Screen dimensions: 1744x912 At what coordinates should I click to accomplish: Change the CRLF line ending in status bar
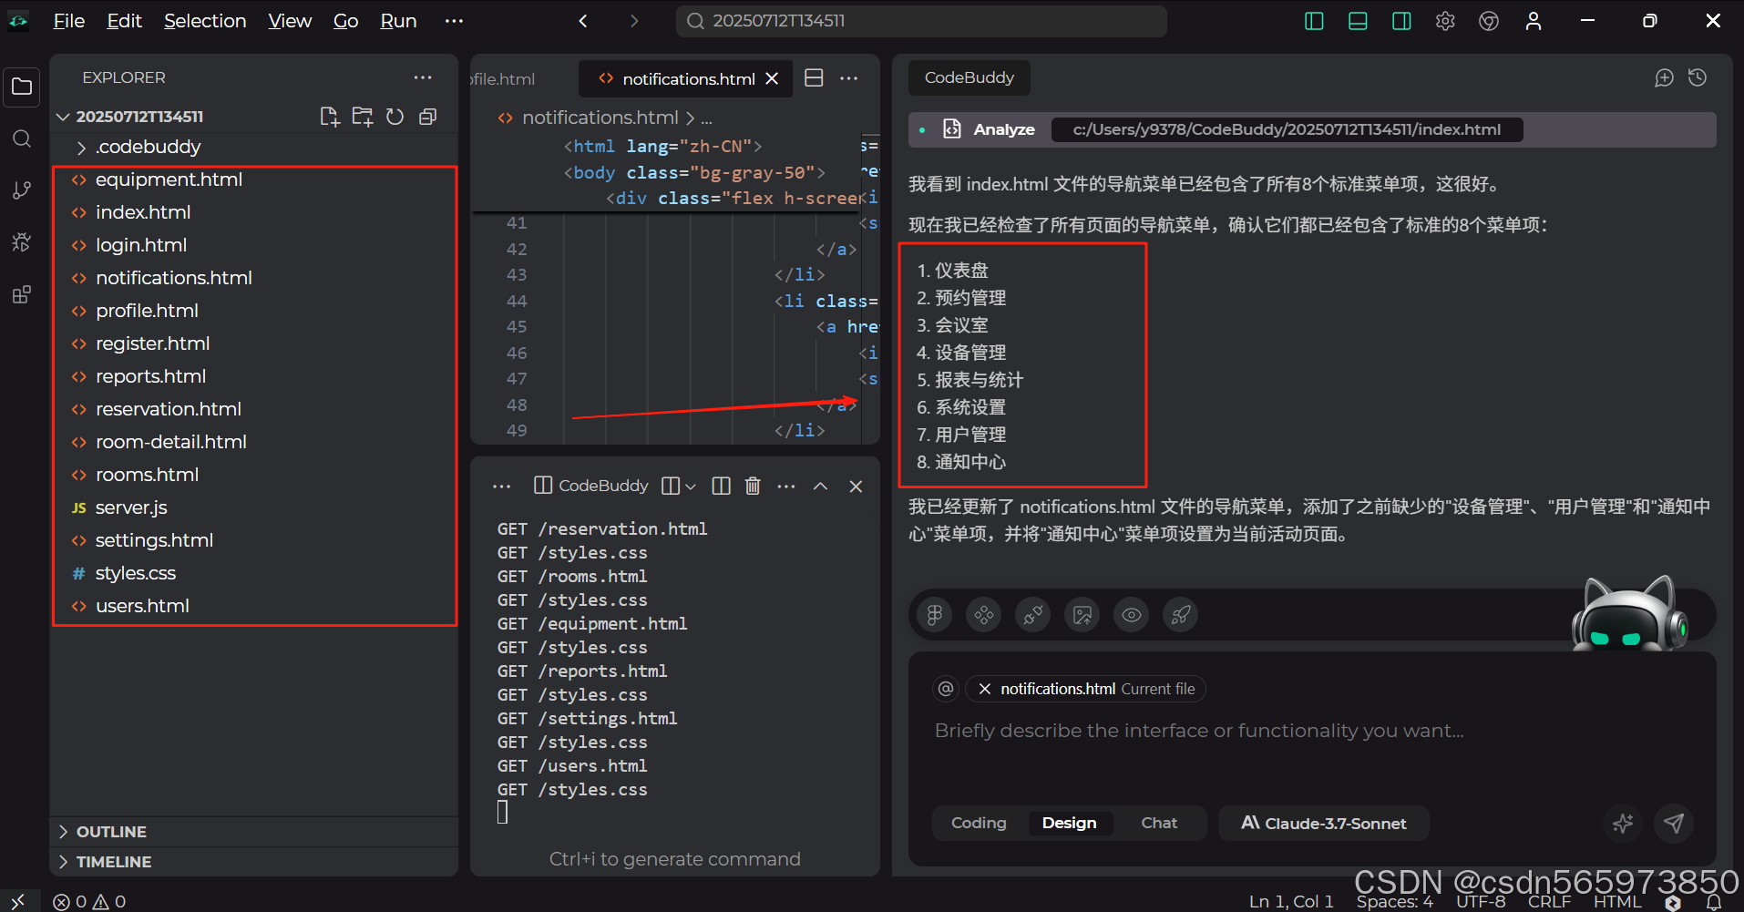[1549, 901]
